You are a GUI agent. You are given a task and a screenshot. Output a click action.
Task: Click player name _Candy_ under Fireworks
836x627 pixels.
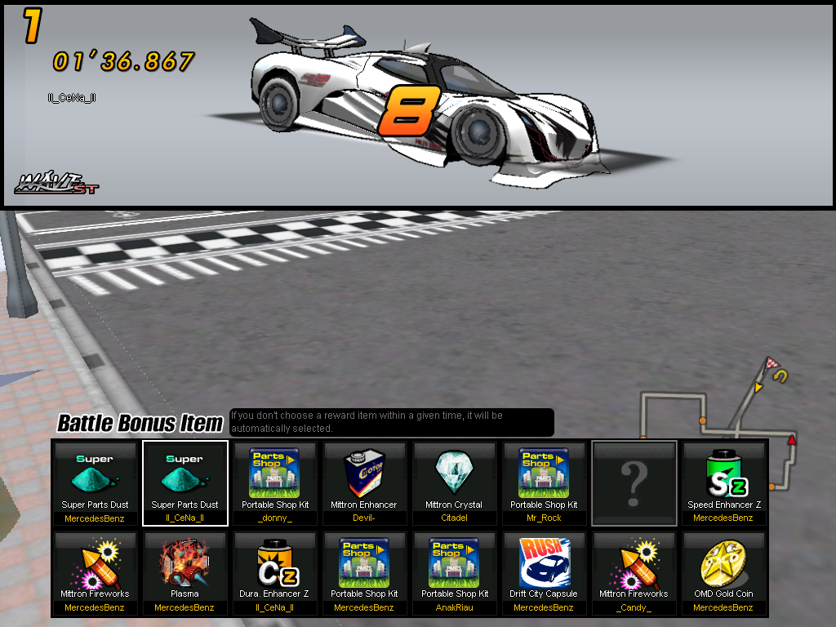point(634,607)
